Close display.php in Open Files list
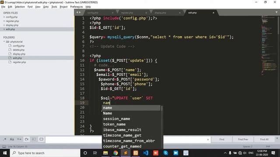The image size is (280, 157). tap(4, 25)
